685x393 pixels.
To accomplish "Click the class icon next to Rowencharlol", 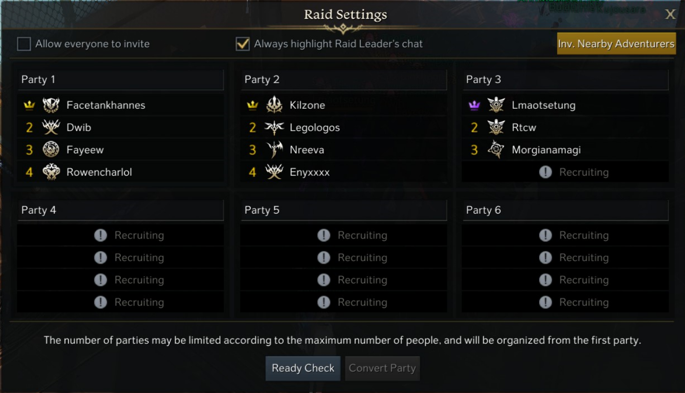I will pyautogui.click(x=51, y=172).
